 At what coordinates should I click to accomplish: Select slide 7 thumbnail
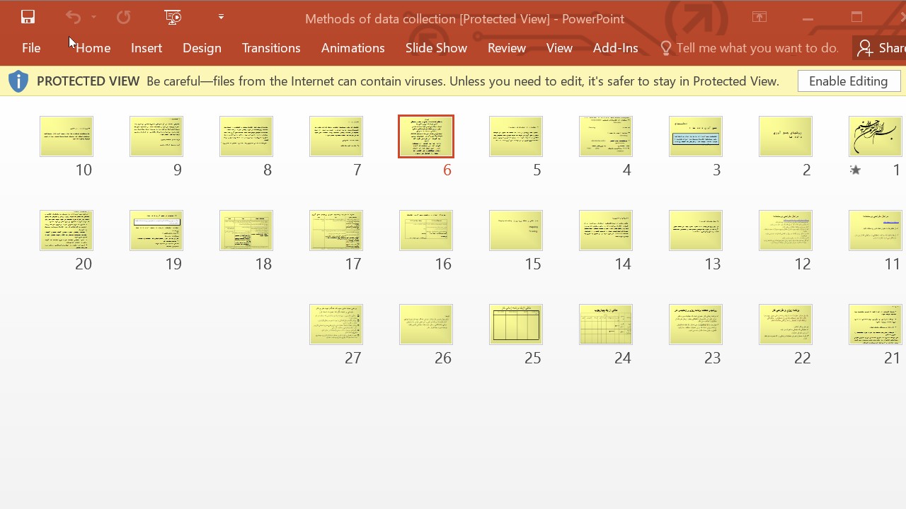click(336, 136)
